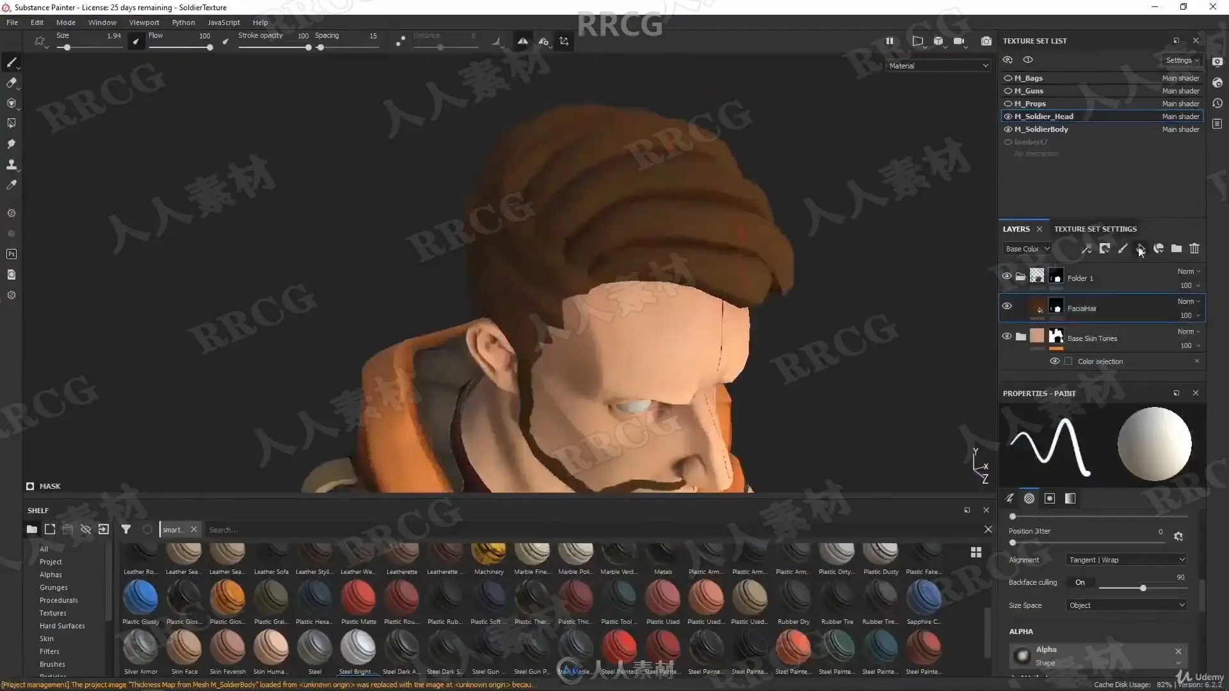The height and width of the screenshot is (691, 1229).
Task: Hide the FacialHair layer
Action: [1007, 306]
